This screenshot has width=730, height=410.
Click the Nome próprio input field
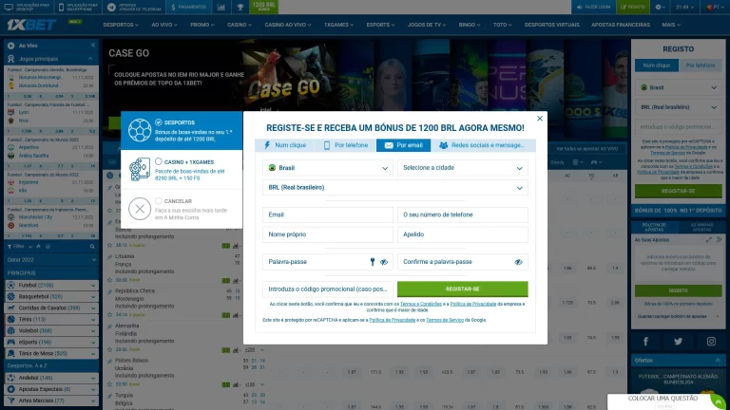coord(328,234)
